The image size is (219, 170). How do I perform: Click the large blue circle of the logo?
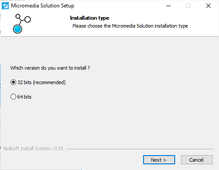[x=18, y=29]
